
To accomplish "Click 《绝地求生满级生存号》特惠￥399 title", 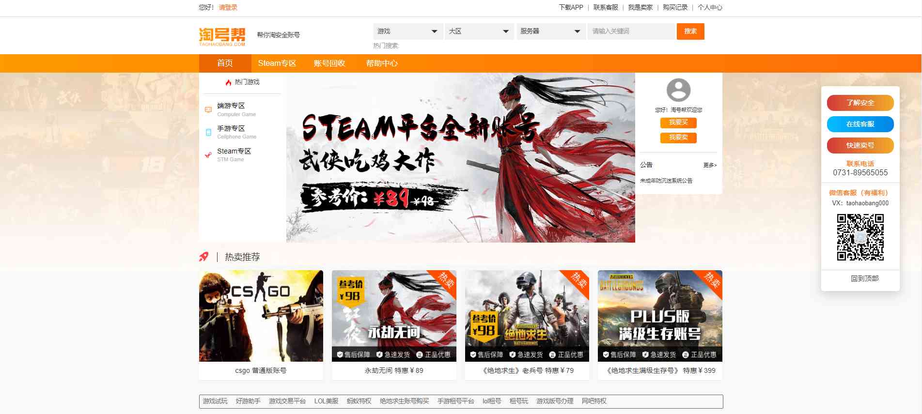I will pyautogui.click(x=660, y=370).
